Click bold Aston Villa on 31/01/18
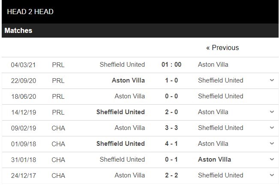The image size is (279, 186). (214, 159)
